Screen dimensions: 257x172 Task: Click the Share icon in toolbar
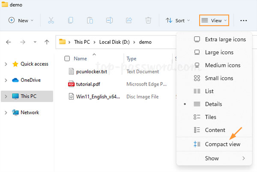click(128, 20)
